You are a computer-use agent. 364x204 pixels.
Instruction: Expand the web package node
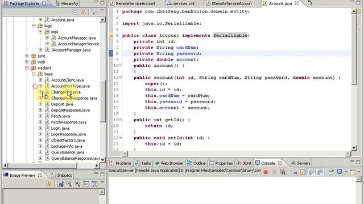[27, 62]
